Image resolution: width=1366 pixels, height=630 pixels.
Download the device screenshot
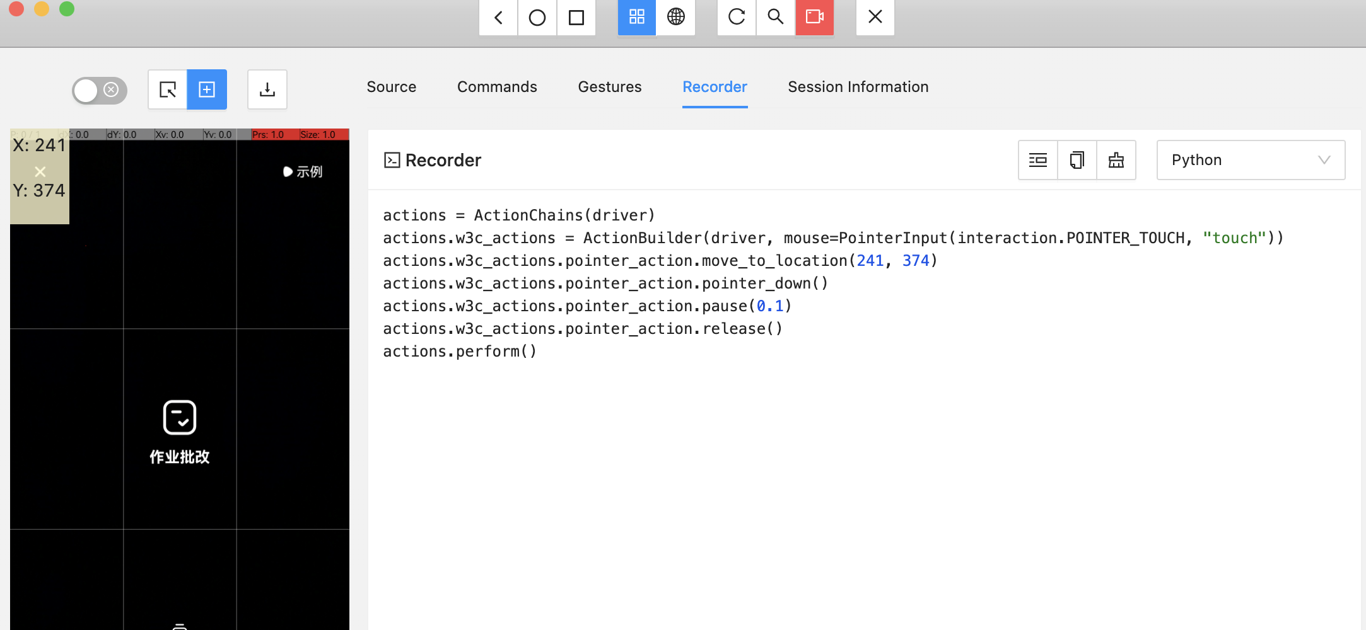click(267, 89)
